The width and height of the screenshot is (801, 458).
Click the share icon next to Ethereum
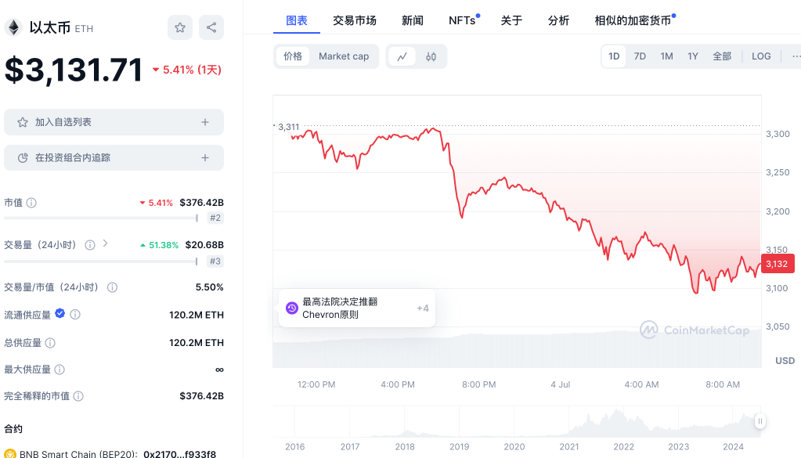pyautogui.click(x=211, y=27)
